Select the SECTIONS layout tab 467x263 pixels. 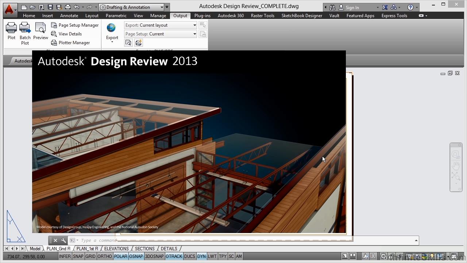pyautogui.click(x=145, y=249)
